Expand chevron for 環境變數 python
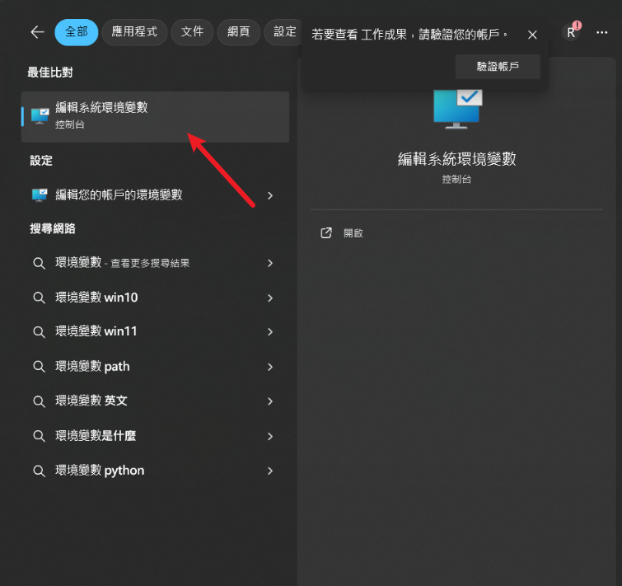This screenshot has width=622, height=586. tap(270, 471)
